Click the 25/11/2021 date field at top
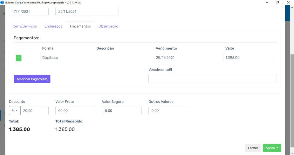Screen dimensions: 294x155 (86, 12)
